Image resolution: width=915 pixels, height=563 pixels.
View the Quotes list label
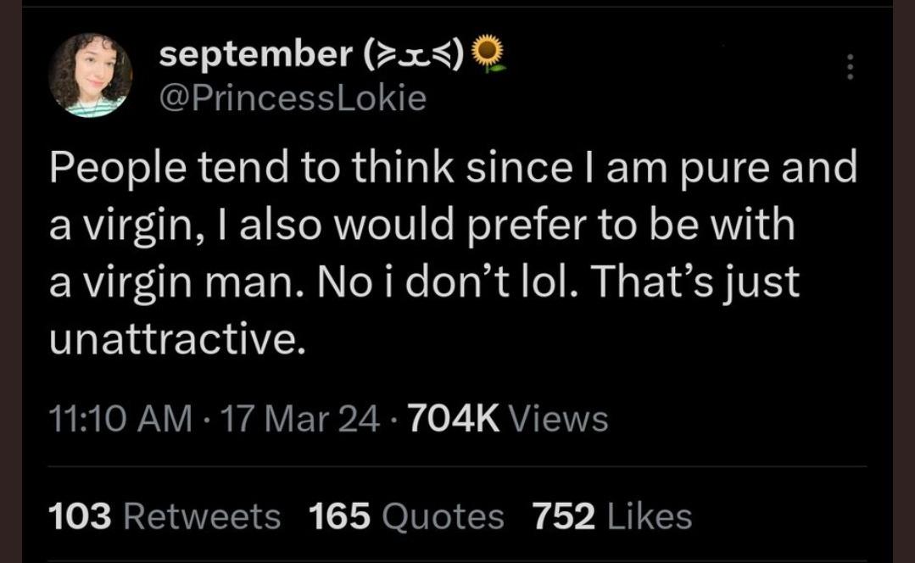[x=443, y=516]
